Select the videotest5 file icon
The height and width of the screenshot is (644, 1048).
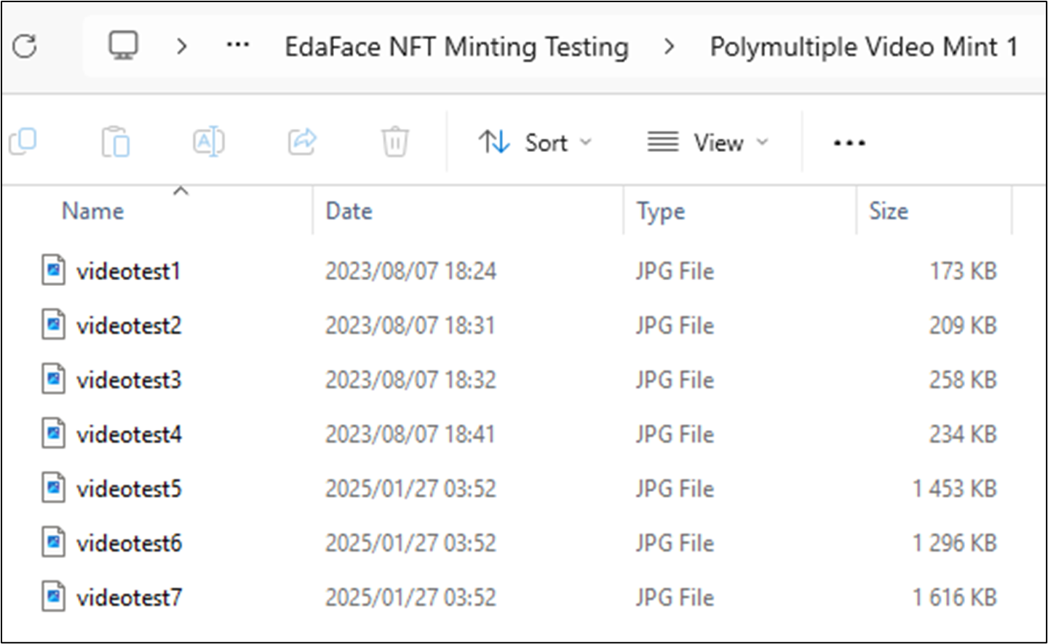(x=53, y=488)
